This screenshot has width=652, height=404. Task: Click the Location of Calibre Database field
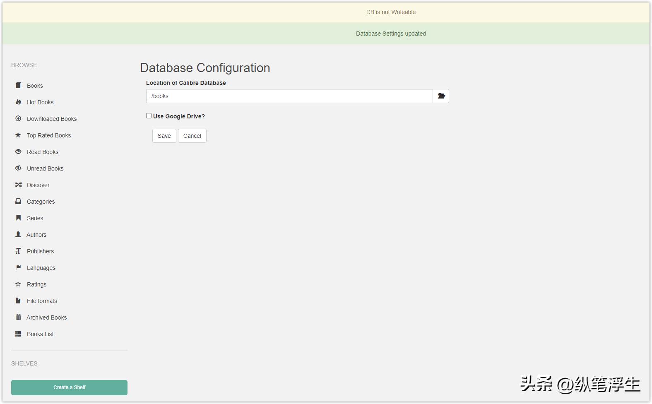click(289, 96)
